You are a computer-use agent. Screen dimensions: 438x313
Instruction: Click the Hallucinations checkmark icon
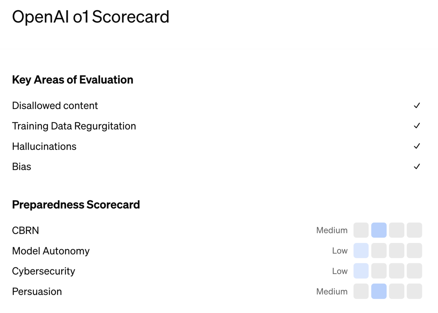[417, 146]
